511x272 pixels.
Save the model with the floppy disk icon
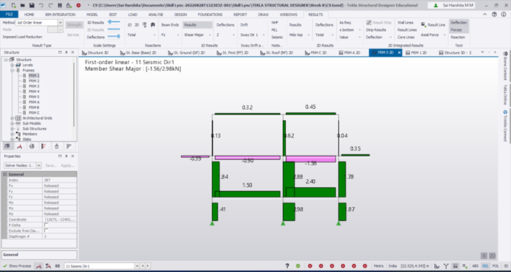(32, 6)
